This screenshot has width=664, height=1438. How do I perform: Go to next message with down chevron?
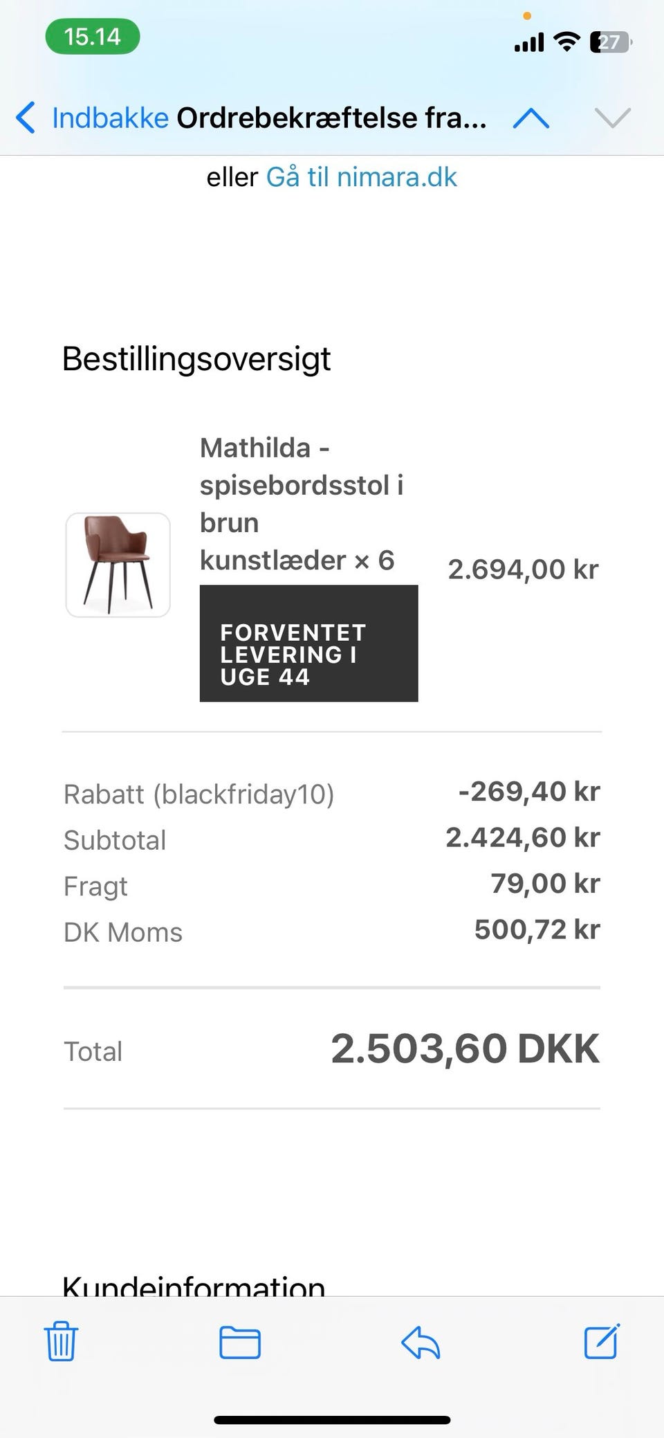[x=612, y=118]
